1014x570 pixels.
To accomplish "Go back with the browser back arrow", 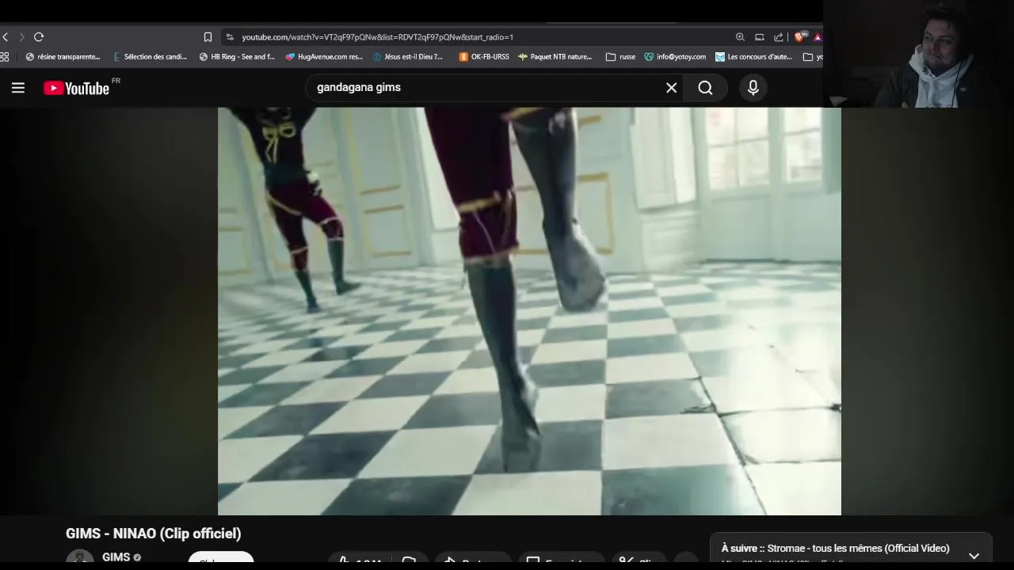I will coord(6,37).
